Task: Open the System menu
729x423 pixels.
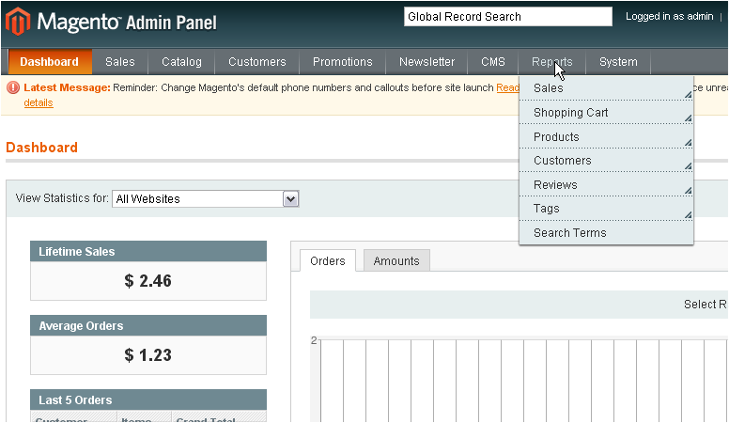Action: click(618, 62)
